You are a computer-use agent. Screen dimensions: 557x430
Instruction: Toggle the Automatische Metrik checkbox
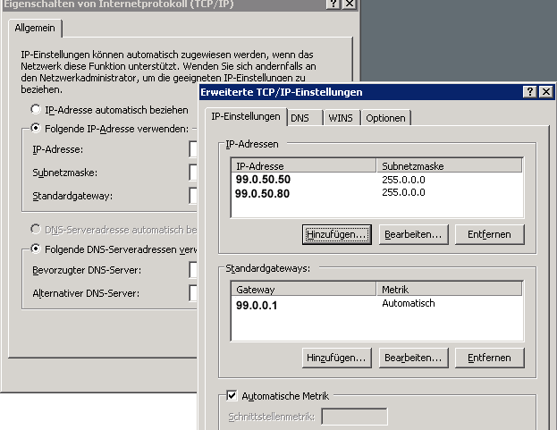coord(232,395)
